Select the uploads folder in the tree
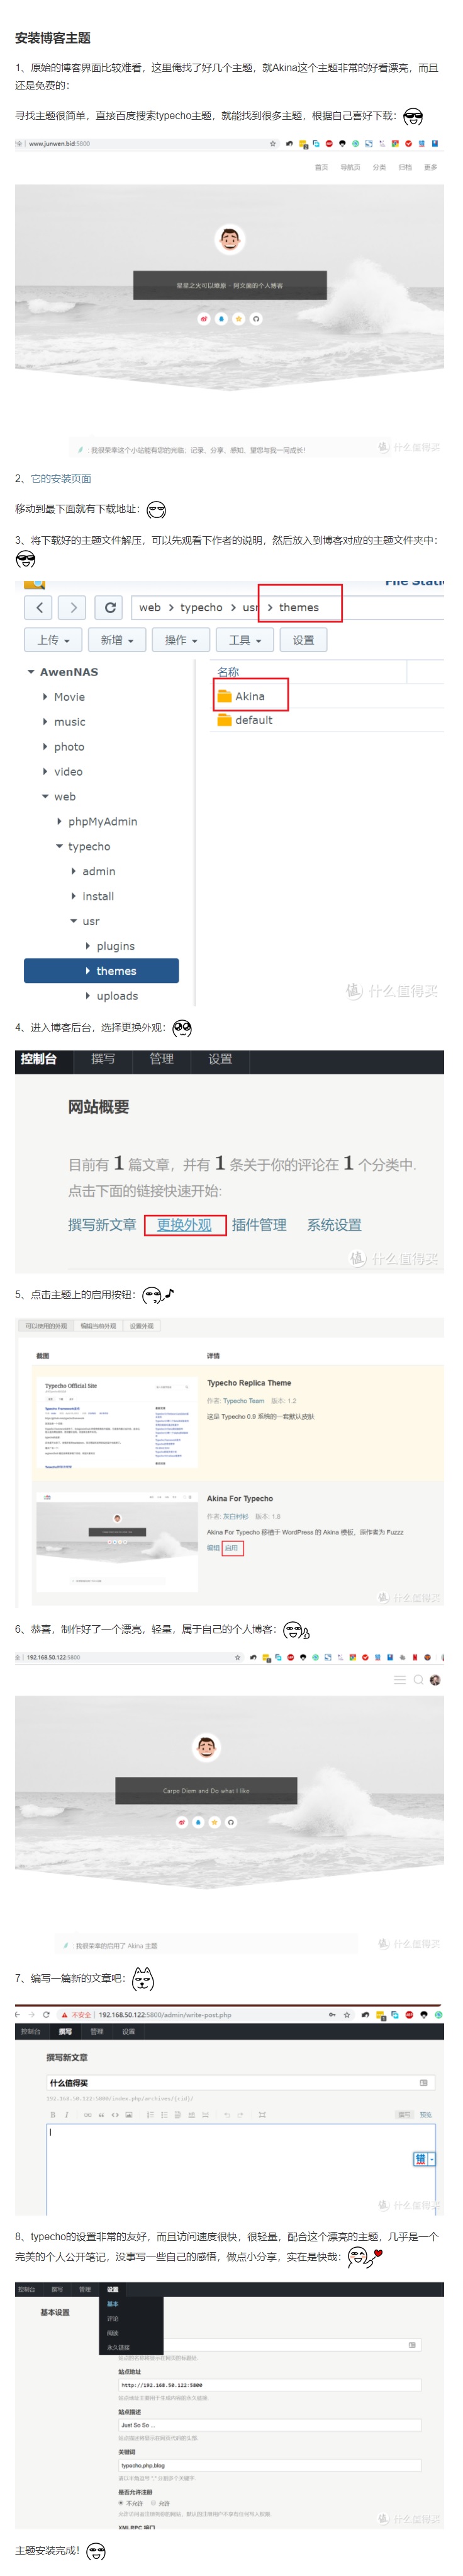 (117, 996)
